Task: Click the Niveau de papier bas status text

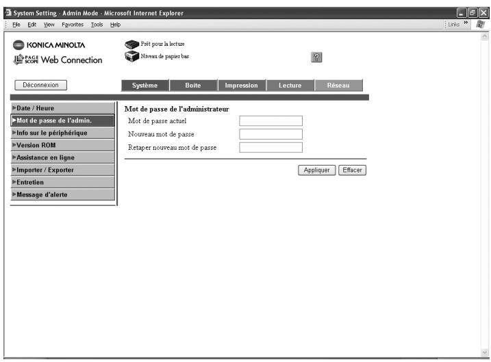Action: (165, 56)
